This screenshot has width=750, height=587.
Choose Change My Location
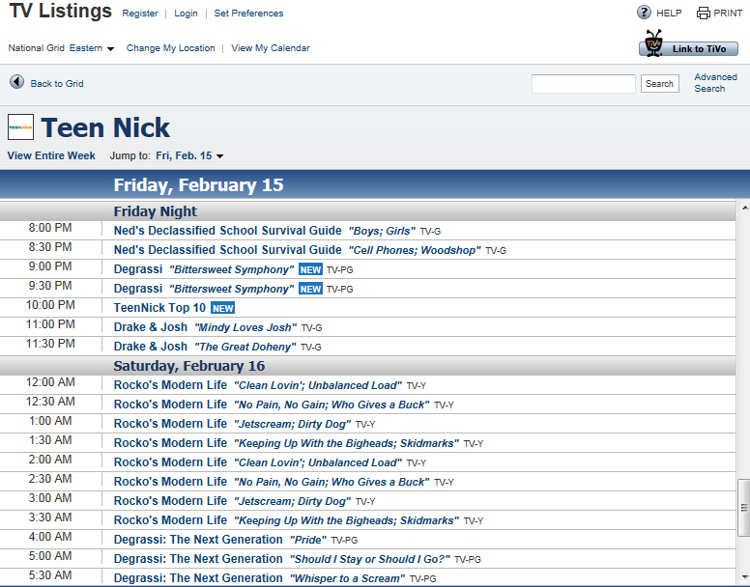[170, 48]
